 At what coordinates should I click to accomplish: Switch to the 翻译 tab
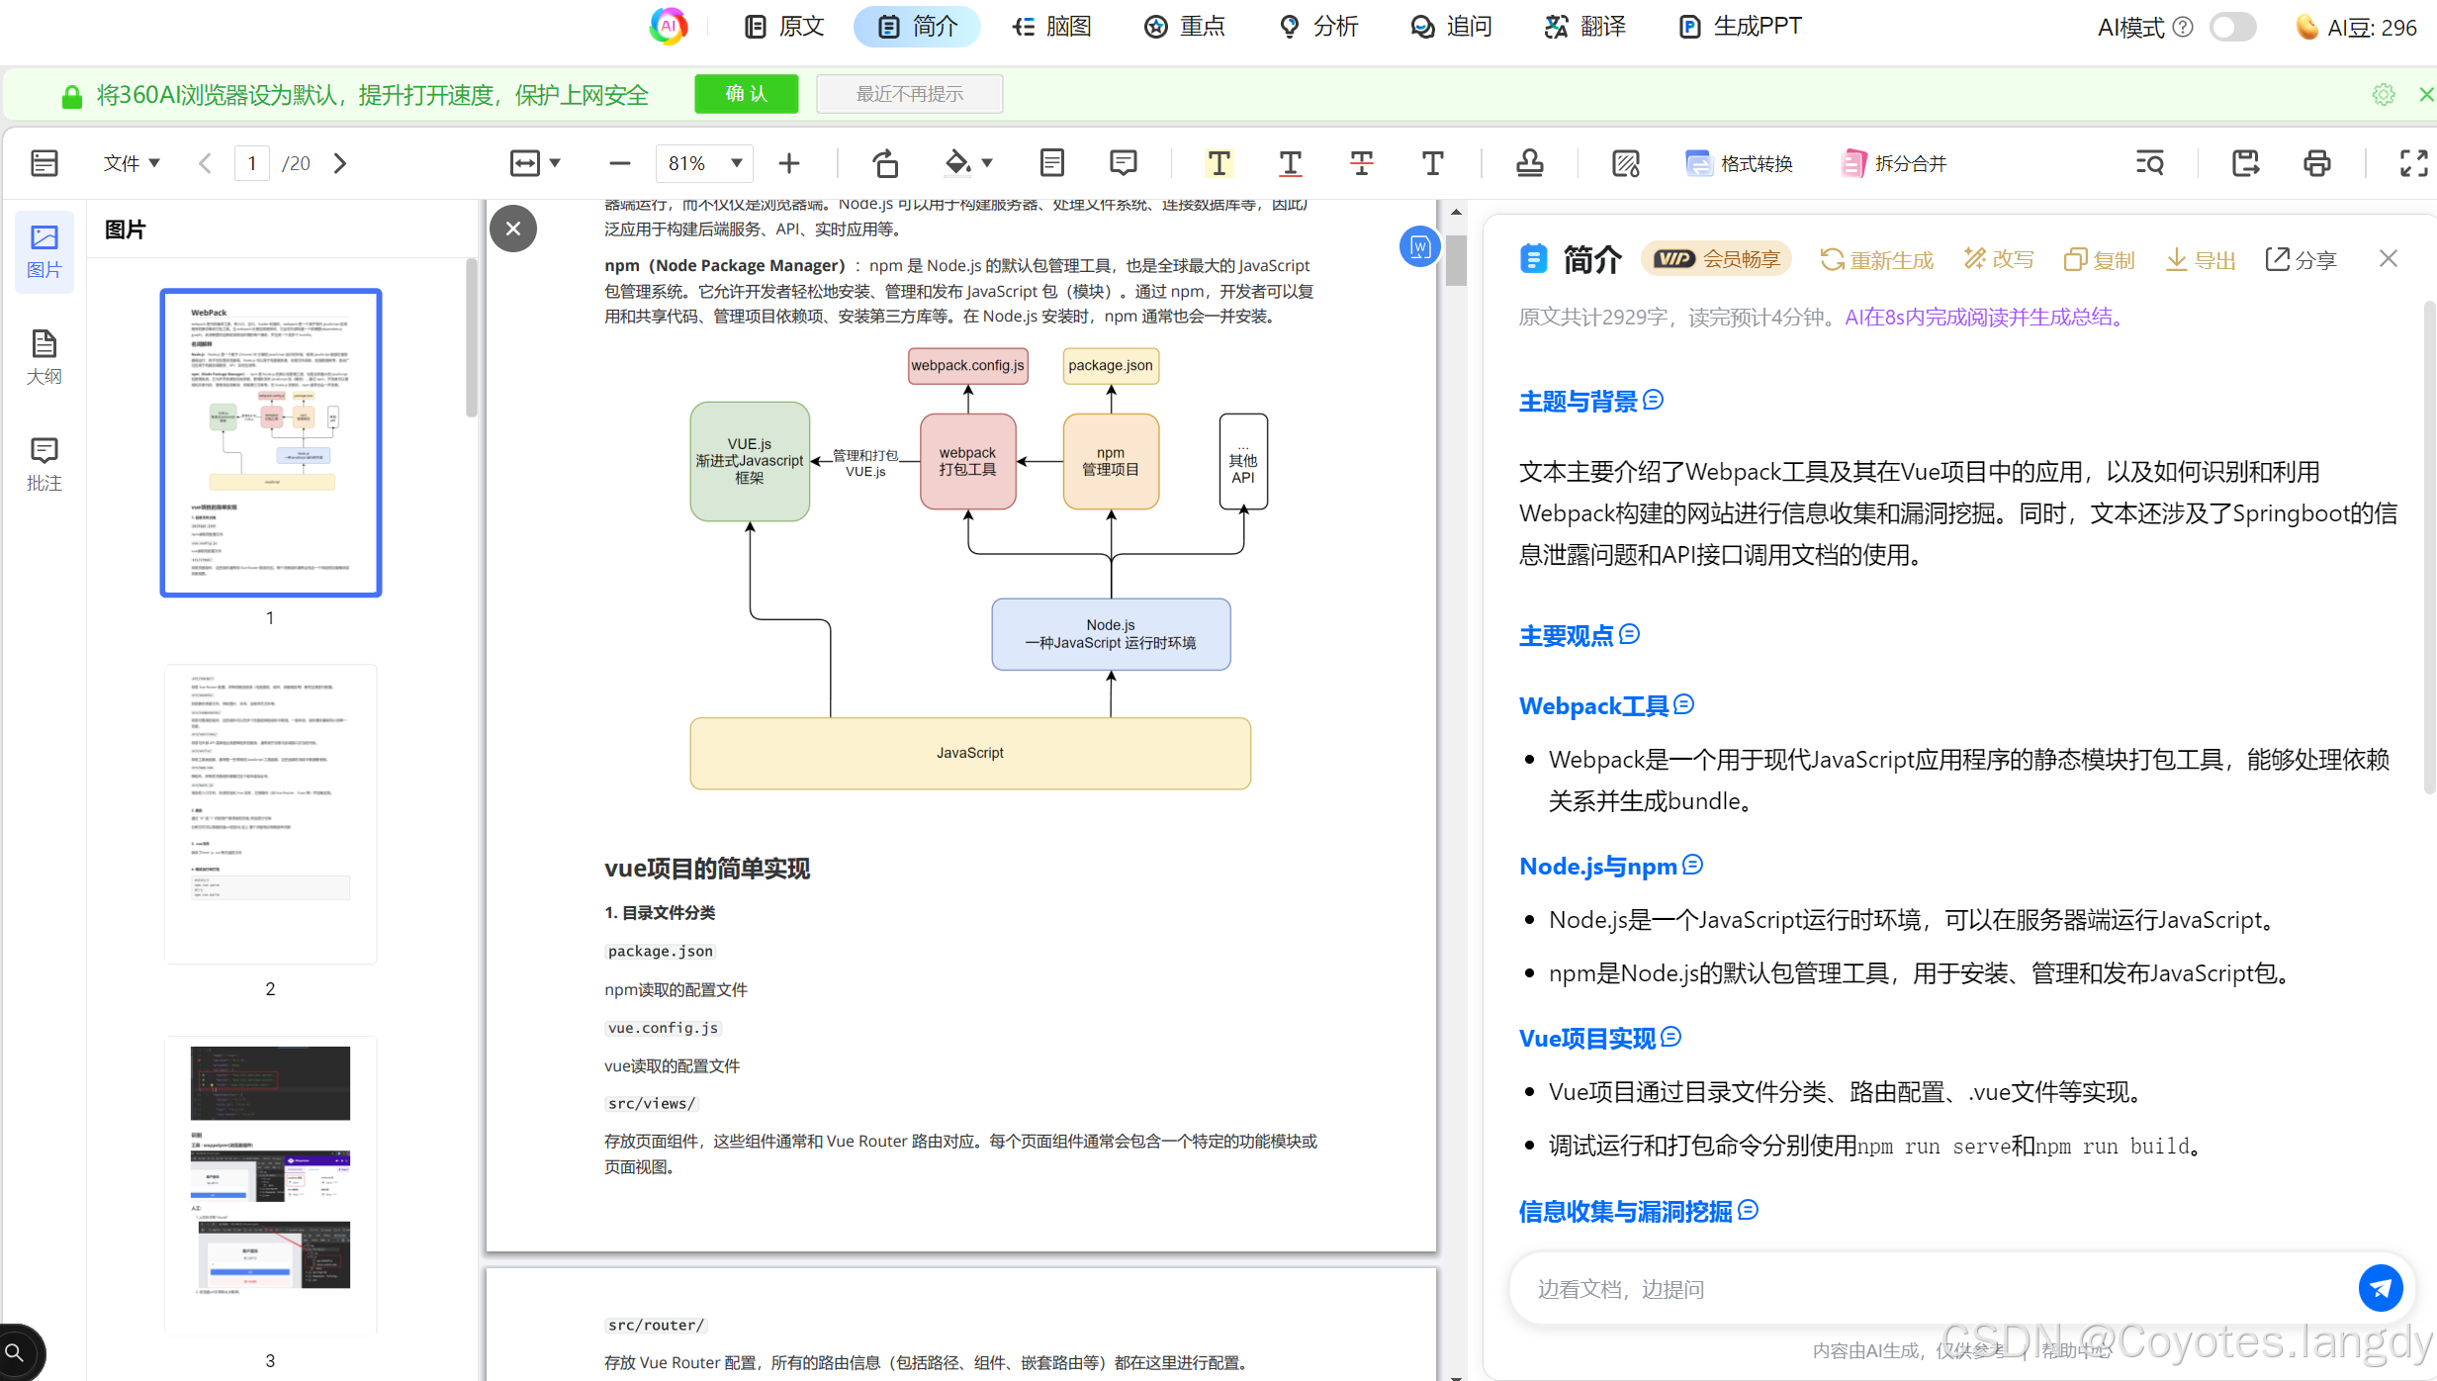(1585, 27)
